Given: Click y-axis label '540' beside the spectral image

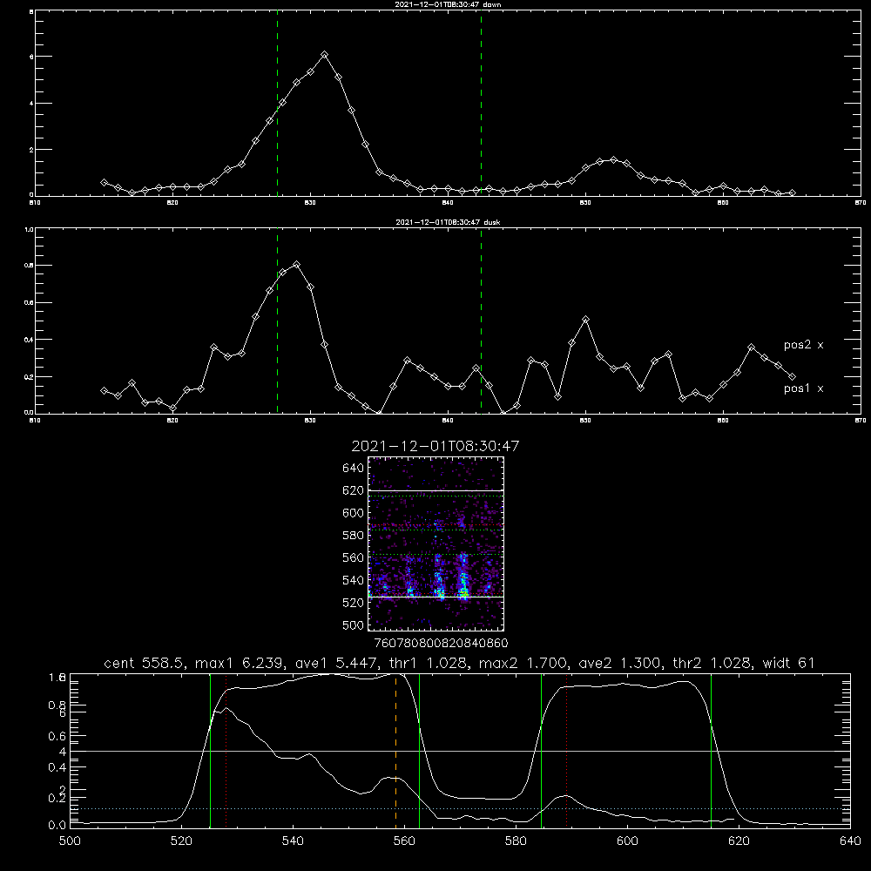Looking at the screenshot, I should coord(354,580).
